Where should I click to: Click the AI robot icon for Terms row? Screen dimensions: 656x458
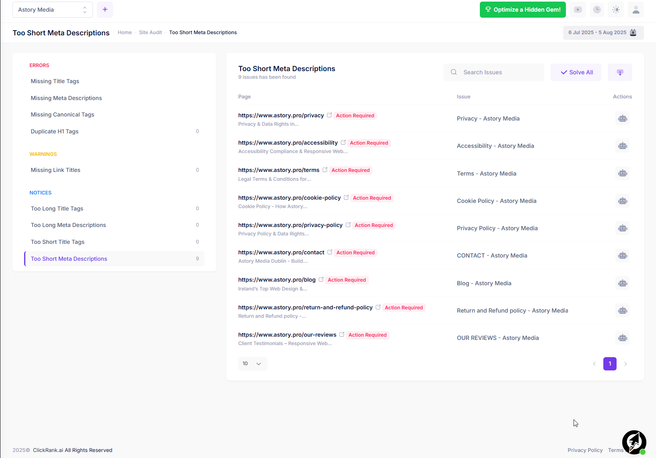pyautogui.click(x=623, y=173)
